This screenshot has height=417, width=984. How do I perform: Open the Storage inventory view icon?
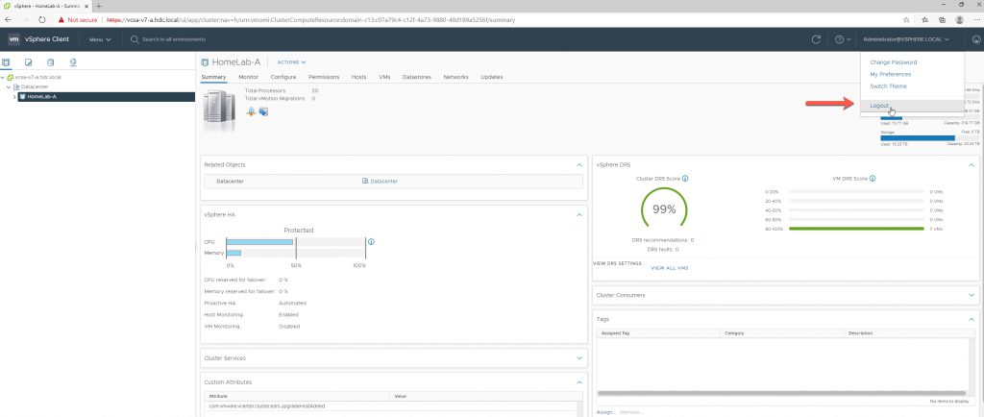50,62
